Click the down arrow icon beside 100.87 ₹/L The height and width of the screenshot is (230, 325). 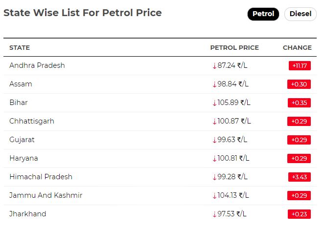(214, 122)
